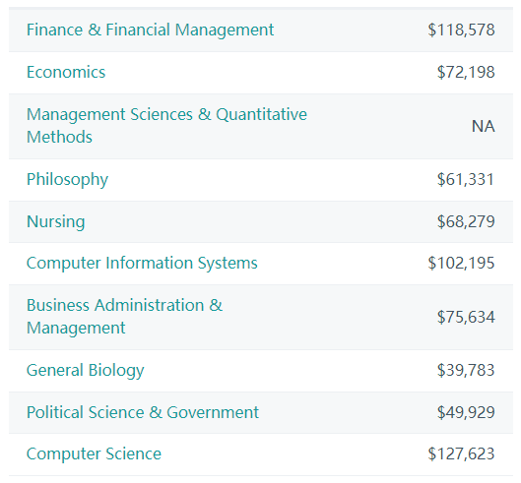Open the Economics major link
Viewport: 521px width, 483px height.
tap(66, 72)
